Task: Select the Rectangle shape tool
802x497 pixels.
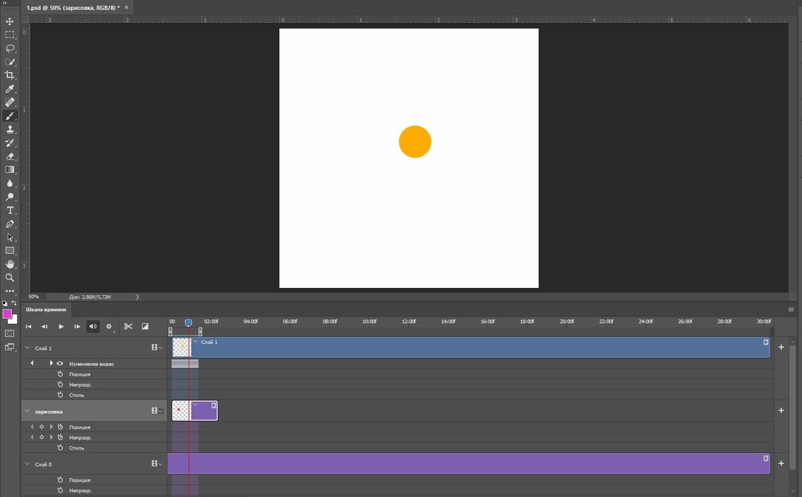Action: point(10,251)
